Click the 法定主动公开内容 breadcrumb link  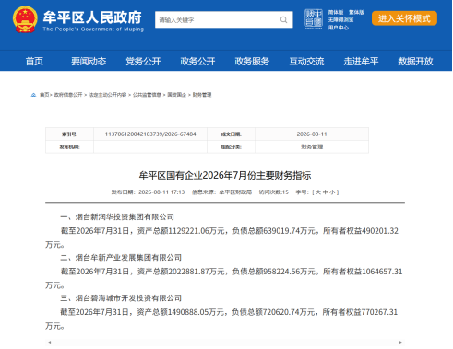[107, 95]
